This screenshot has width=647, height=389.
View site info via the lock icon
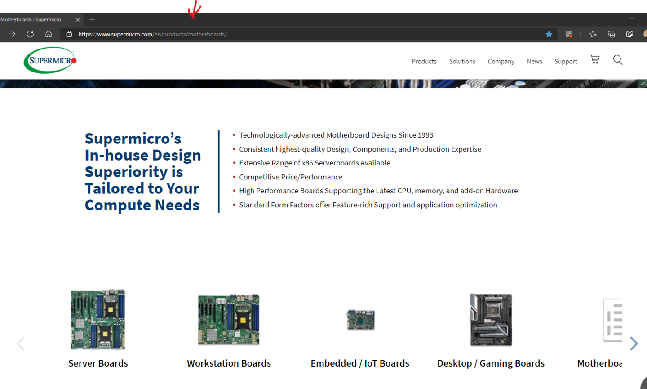point(69,34)
